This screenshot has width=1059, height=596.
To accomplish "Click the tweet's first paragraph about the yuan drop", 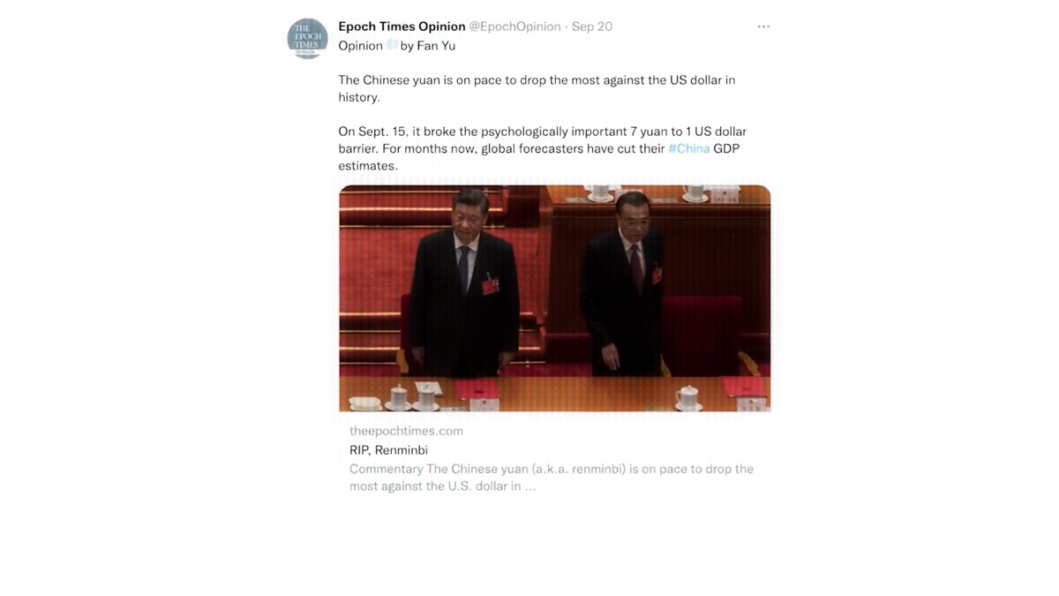I will coord(537,88).
